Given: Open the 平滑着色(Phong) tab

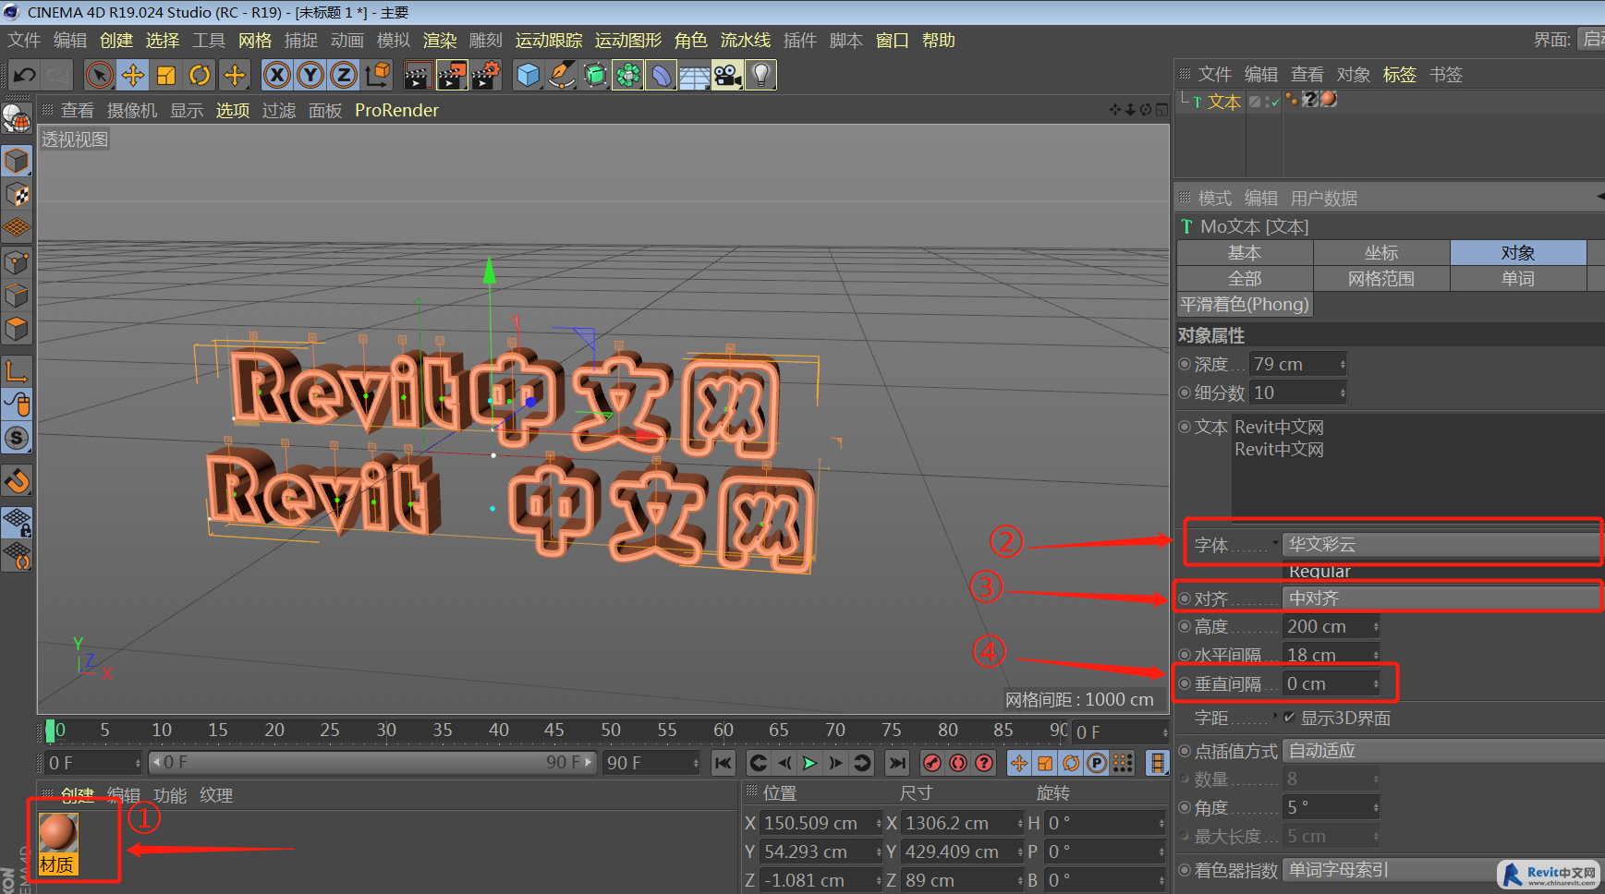Looking at the screenshot, I should tap(1245, 304).
